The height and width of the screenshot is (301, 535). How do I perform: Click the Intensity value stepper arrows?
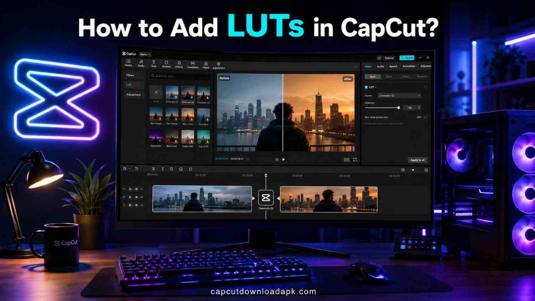click(x=419, y=108)
